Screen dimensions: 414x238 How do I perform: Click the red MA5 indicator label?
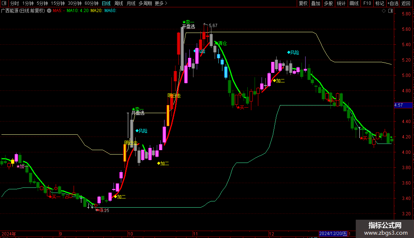pos(59,11)
